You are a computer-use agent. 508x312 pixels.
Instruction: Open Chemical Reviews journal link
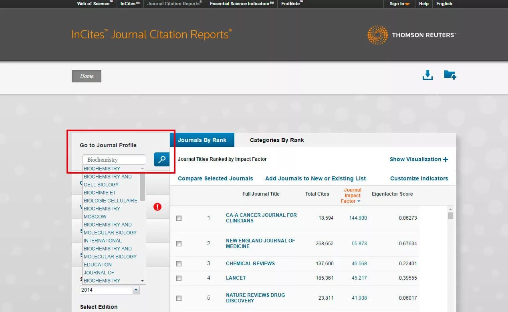point(250,264)
